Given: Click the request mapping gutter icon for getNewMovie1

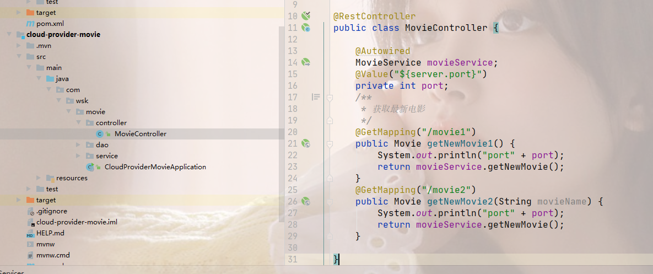Looking at the screenshot, I should click(x=306, y=143).
